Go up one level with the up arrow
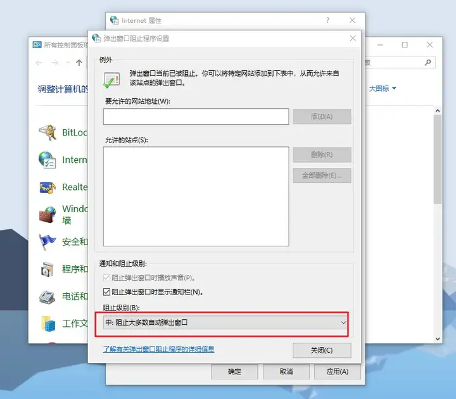Viewport: 456px width, 399px height. coord(79,63)
